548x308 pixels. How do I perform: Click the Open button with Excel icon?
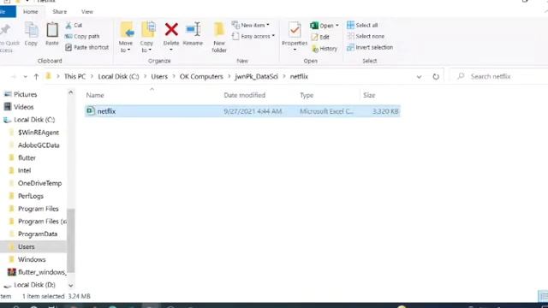point(322,26)
